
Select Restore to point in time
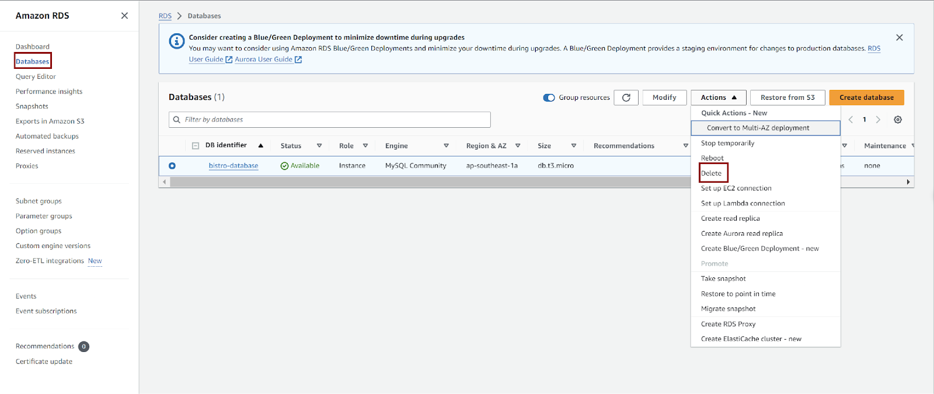[x=738, y=294]
